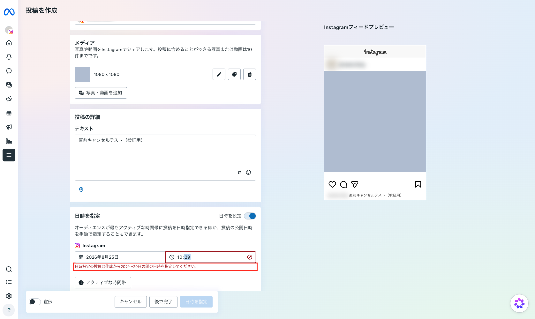Click the bookmark save icon in preview

(418, 184)
